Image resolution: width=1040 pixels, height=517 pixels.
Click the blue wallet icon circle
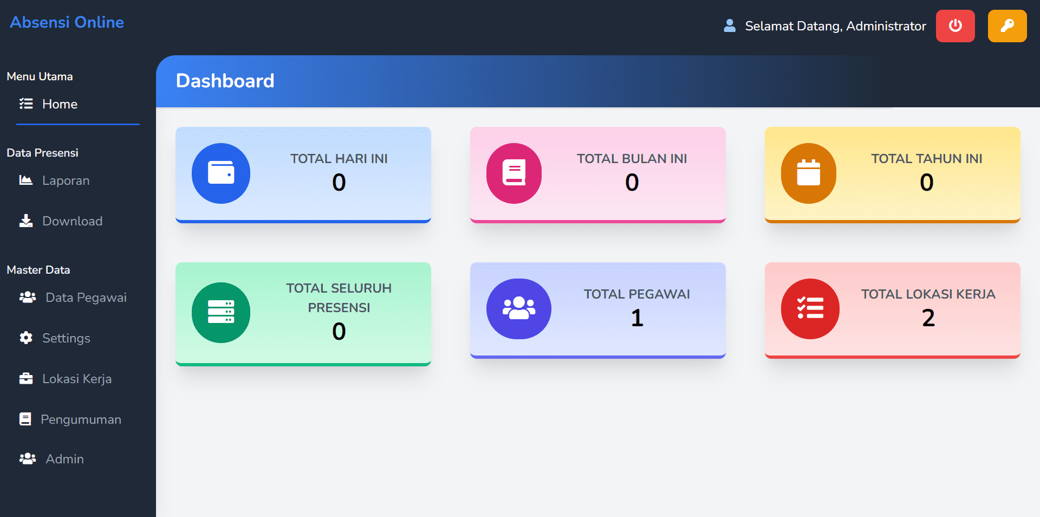coord(221,173)
